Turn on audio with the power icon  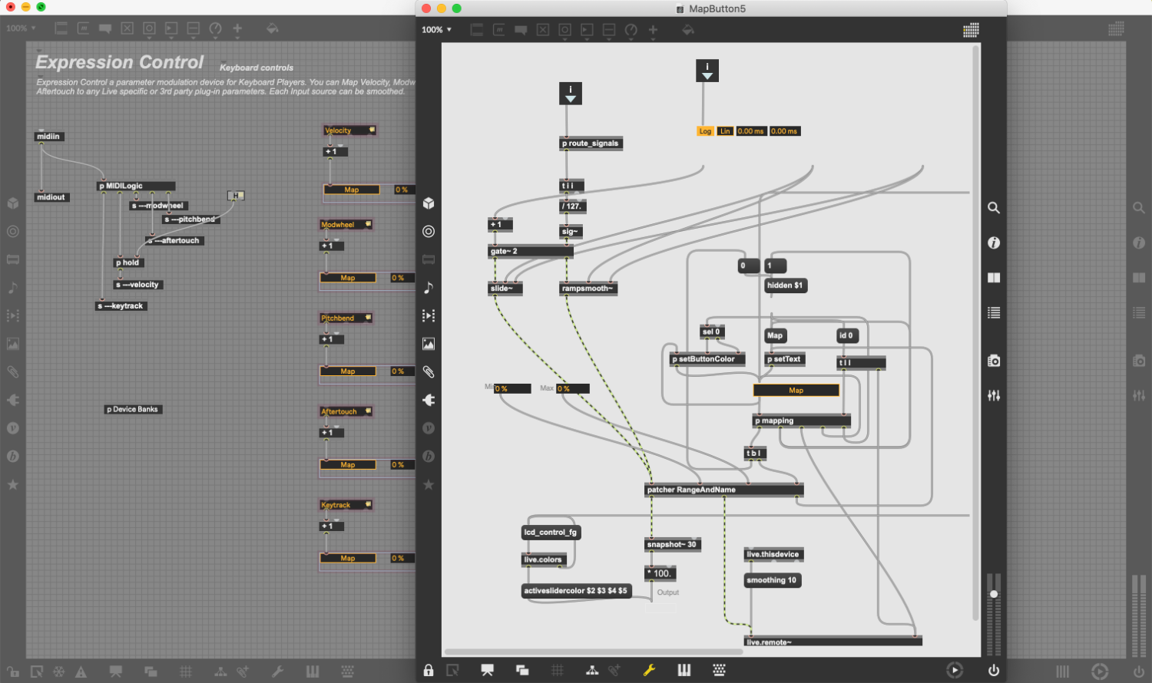click(x=993, y=671)
